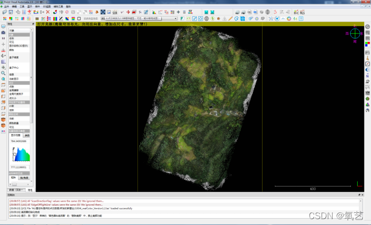Float the 特性 properties panel

click(x=33, y=24)
